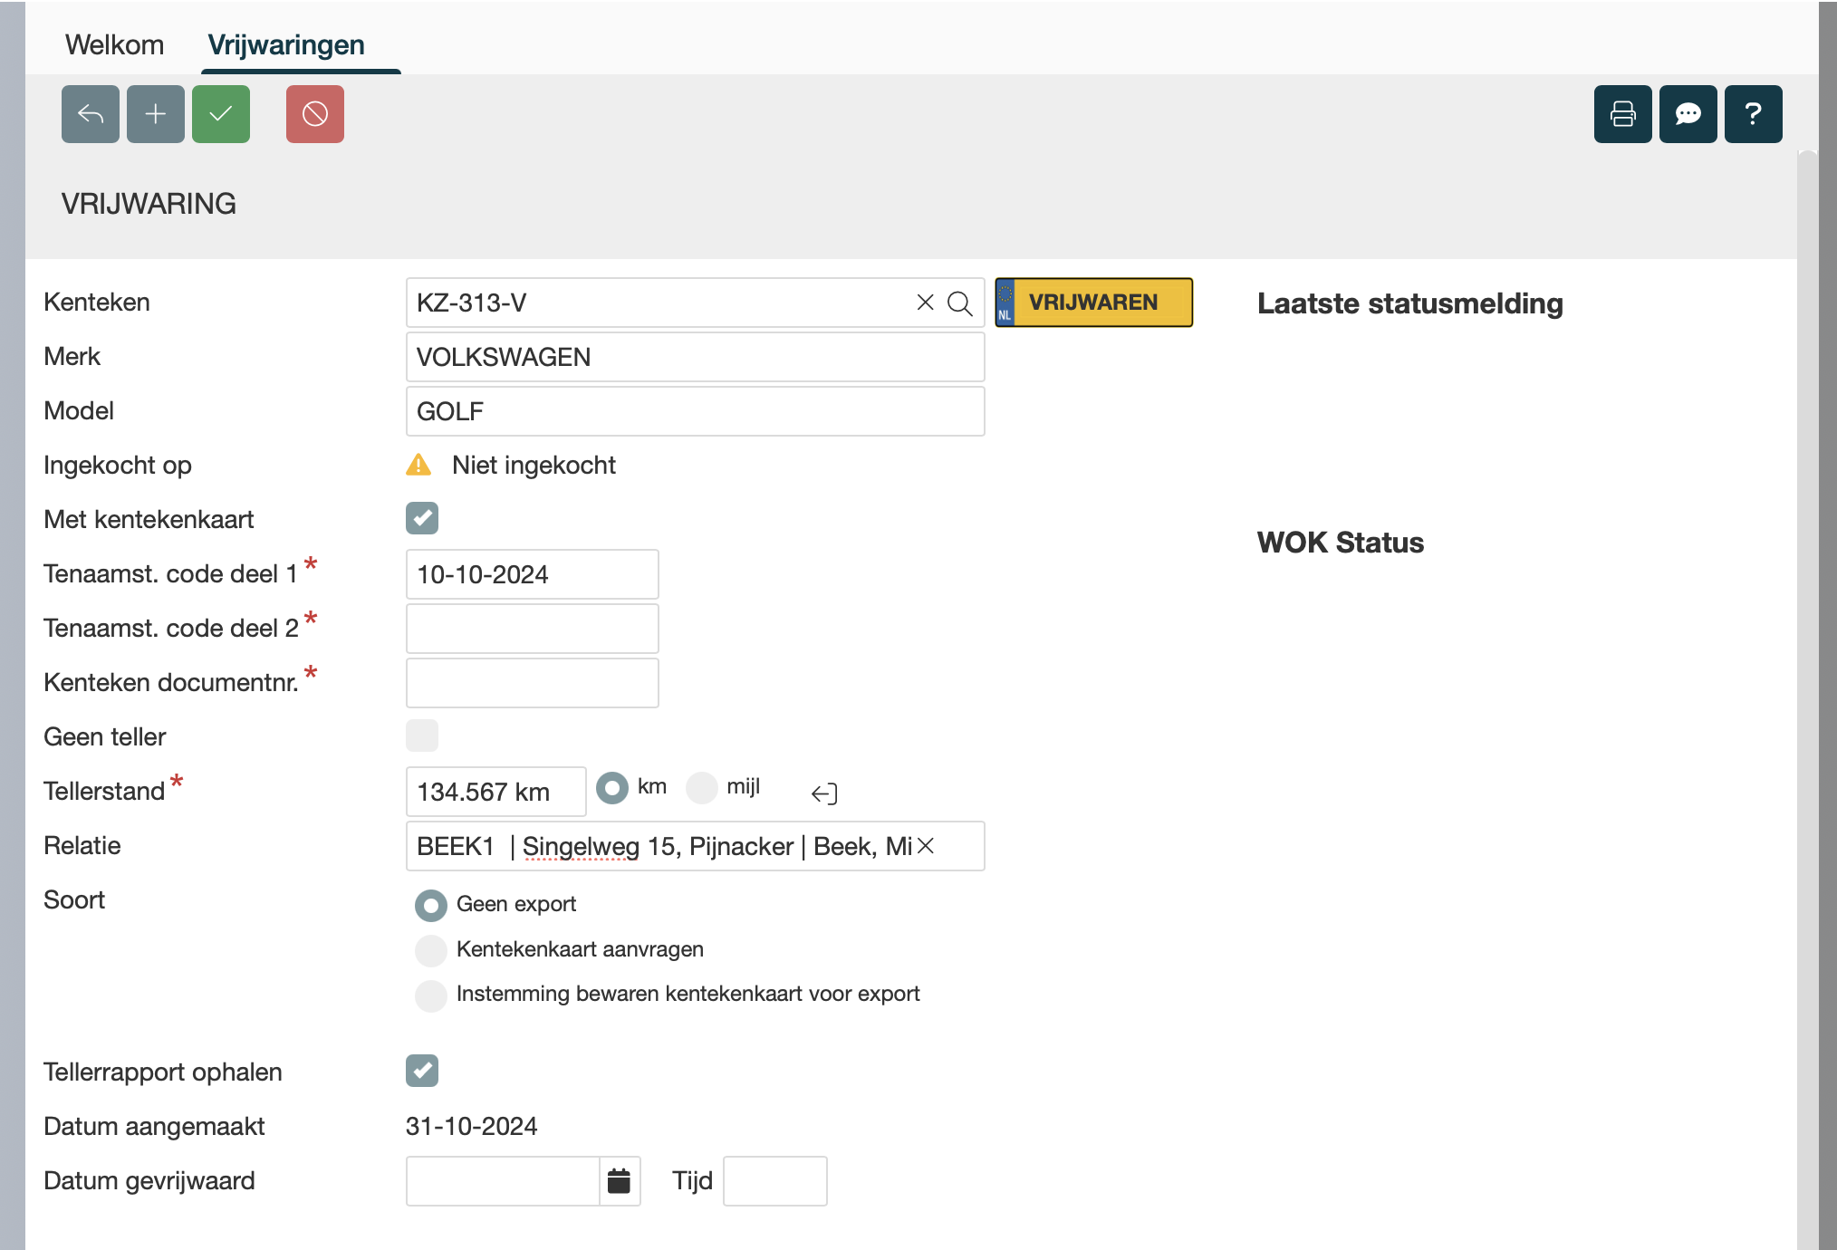Open help with question mark button
The height and width of the screenshot is (1250, 1837).
pos(1753,114)
